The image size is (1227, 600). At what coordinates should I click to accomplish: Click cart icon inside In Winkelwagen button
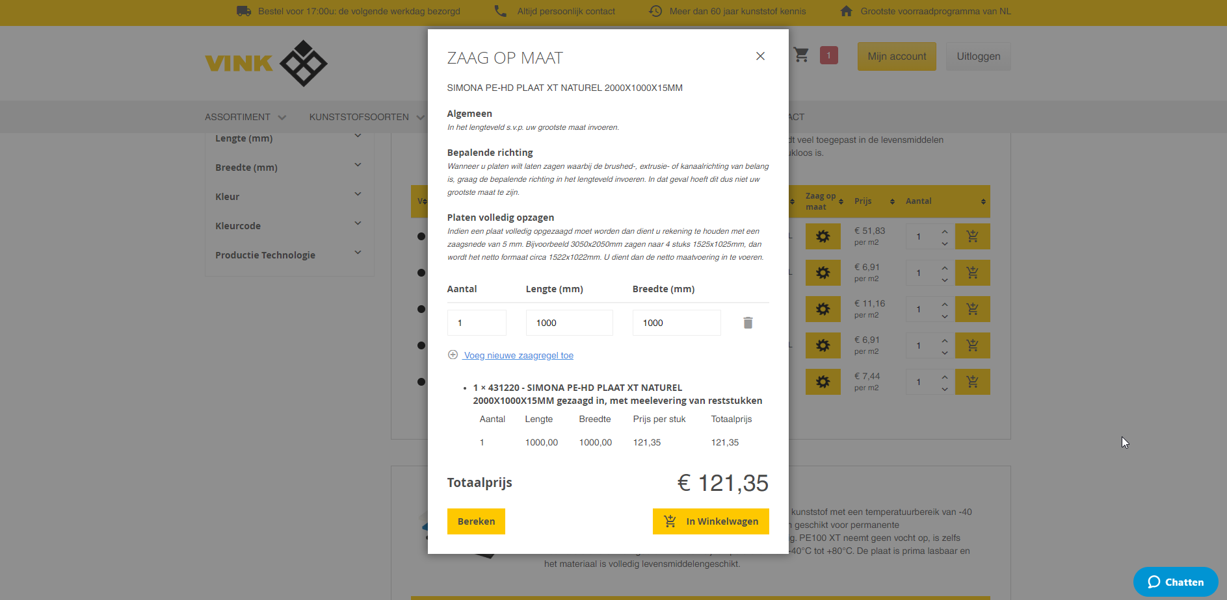[x=670, y=521]
